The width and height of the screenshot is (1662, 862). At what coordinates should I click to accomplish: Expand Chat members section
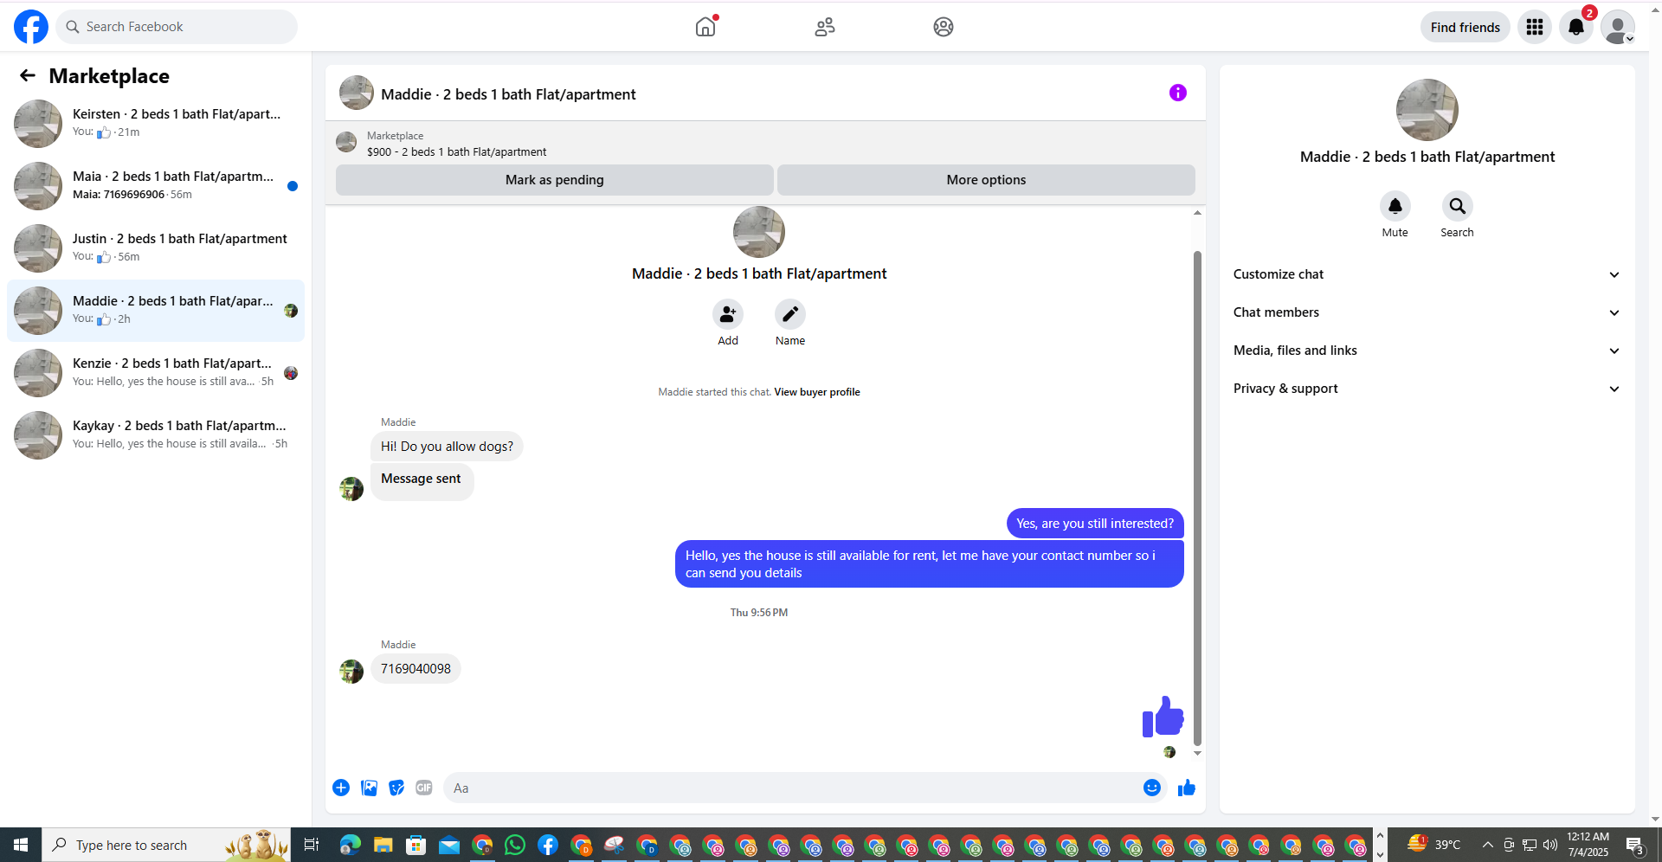click(x=1427, y=312)
